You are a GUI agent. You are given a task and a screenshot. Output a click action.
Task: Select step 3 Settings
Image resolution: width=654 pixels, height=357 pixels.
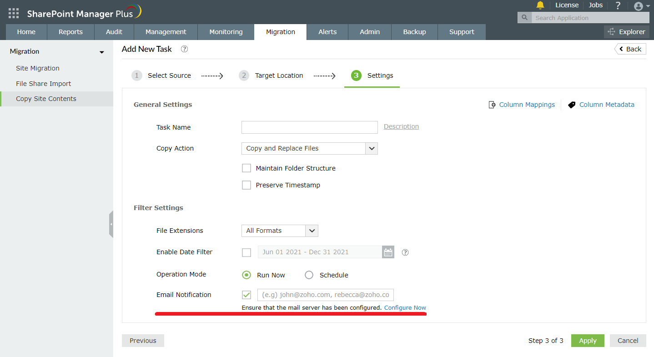click(372, 75)
